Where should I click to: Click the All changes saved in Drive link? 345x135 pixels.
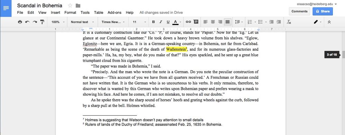click(161, 12)
